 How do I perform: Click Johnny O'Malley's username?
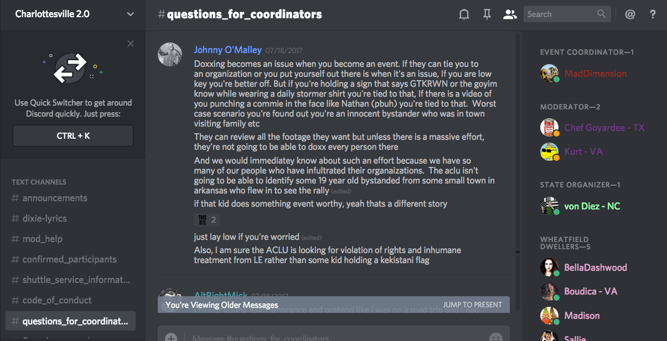coord(227,50)
